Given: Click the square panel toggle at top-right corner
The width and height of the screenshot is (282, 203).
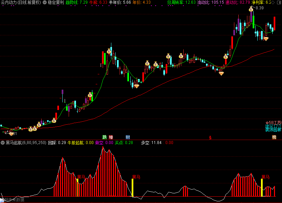Looking at the screenshot, I should coord(279,3).
